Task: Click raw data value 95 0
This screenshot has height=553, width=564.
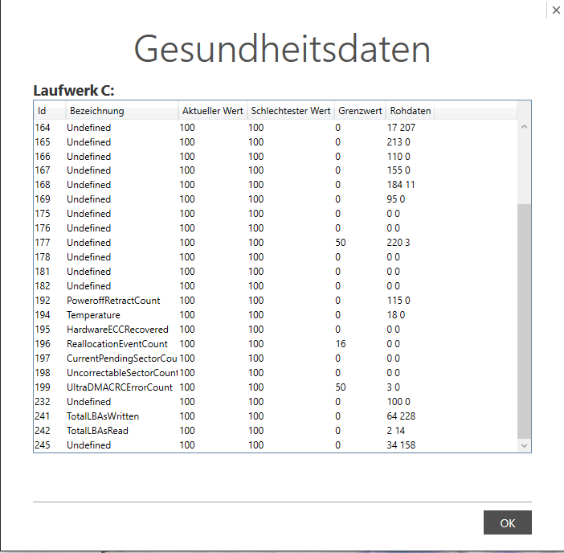Action: (395, 199)
